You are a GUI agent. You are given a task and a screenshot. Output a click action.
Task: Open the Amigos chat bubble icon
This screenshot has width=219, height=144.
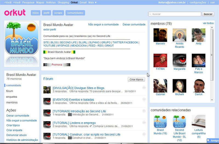(208, 140)
